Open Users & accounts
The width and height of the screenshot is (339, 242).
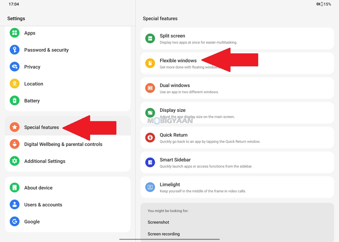click(68, 205)
